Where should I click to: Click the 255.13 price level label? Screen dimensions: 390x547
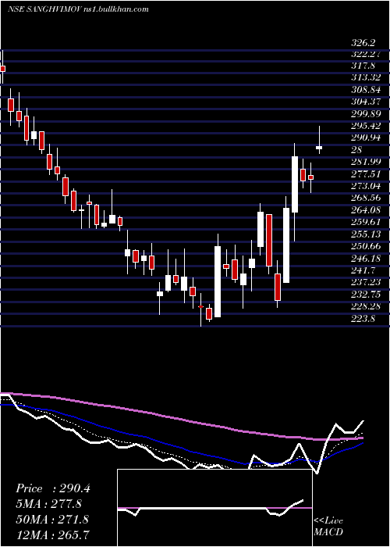coord(366,234)
